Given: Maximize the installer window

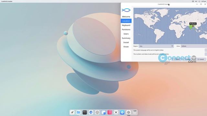Looking at the screenshot, I should click(x=201, y=4).
